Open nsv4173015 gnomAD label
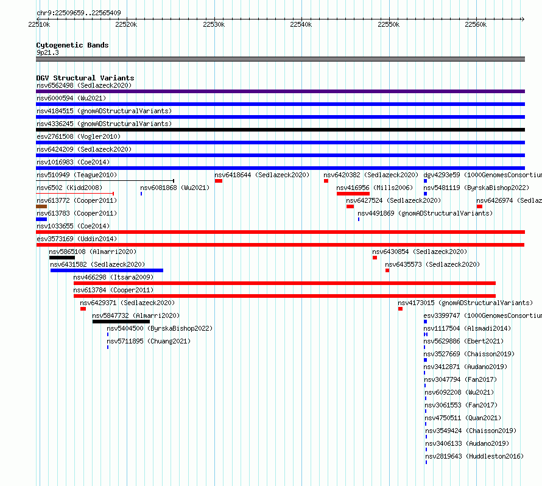 pos(465,303)
